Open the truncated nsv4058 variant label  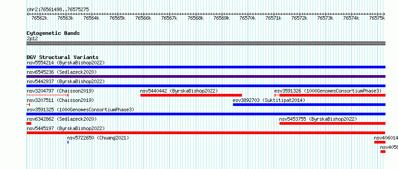point(389,147)
